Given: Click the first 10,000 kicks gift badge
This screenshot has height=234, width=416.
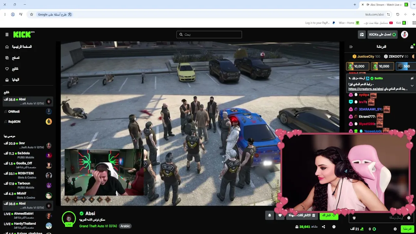Looking at the screenshot, I should 357,66.
